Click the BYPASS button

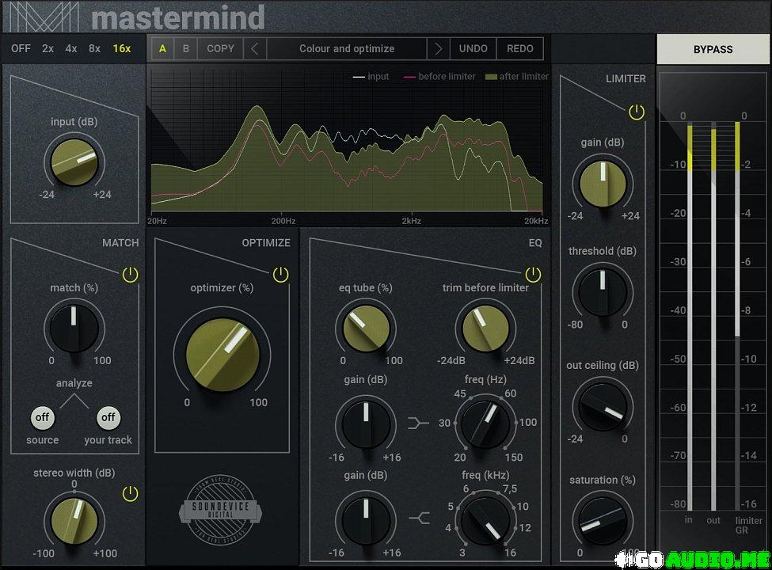pyautogui.click(x=713, y=49)
